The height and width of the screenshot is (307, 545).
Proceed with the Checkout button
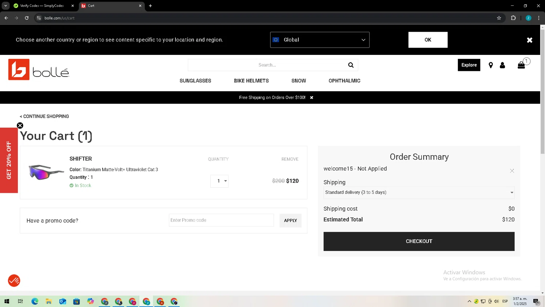pyautogui.click(x=419, y=241)
